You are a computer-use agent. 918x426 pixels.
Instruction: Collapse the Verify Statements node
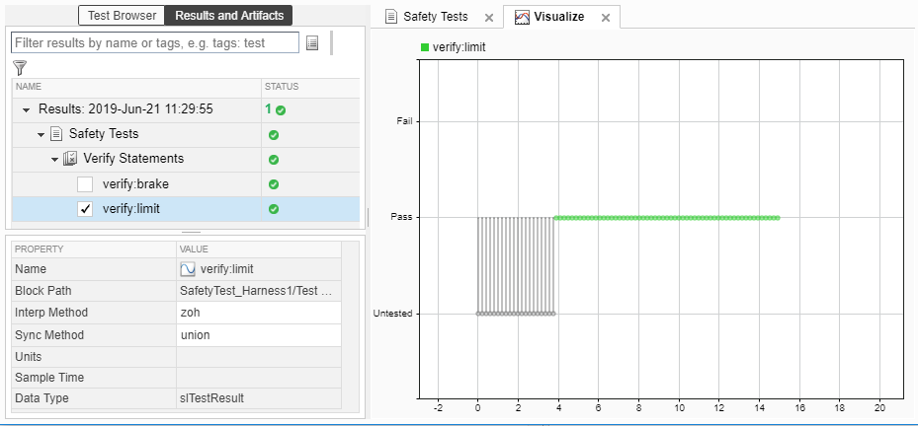55,159
